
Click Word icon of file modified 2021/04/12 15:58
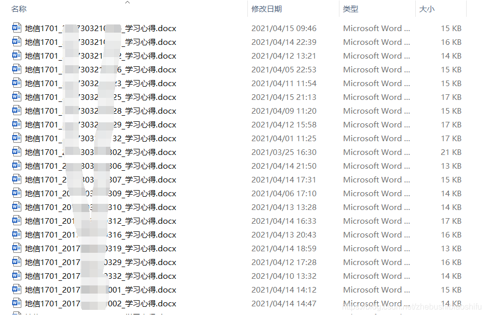tap(17, 124)
